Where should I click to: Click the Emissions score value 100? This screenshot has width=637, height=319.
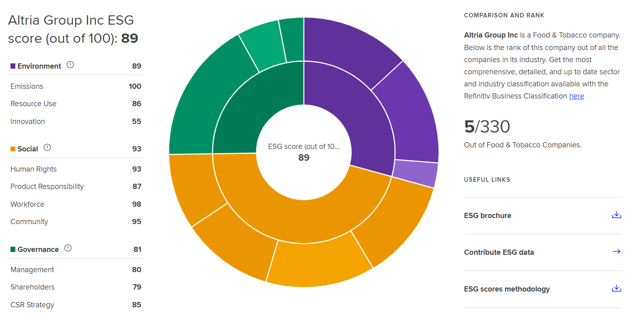[x=135, y=86]
